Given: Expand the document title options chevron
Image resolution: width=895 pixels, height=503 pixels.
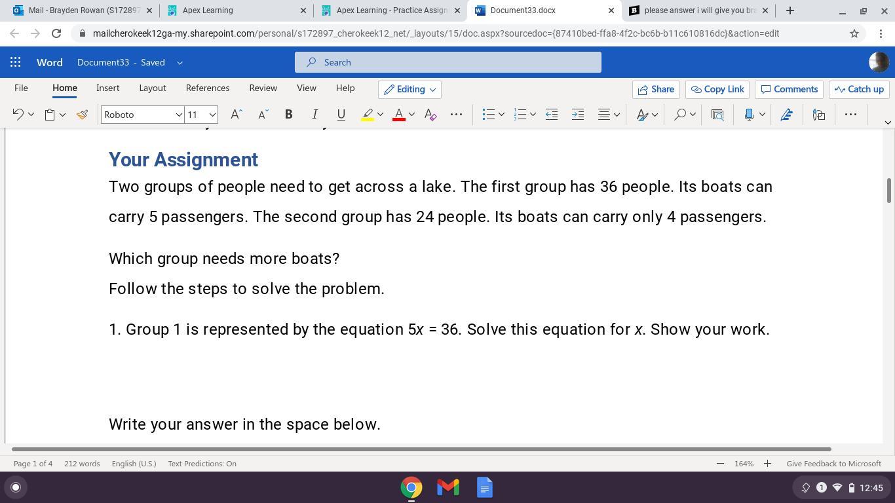Looking at the screenshot, I should tap(180, 63).
